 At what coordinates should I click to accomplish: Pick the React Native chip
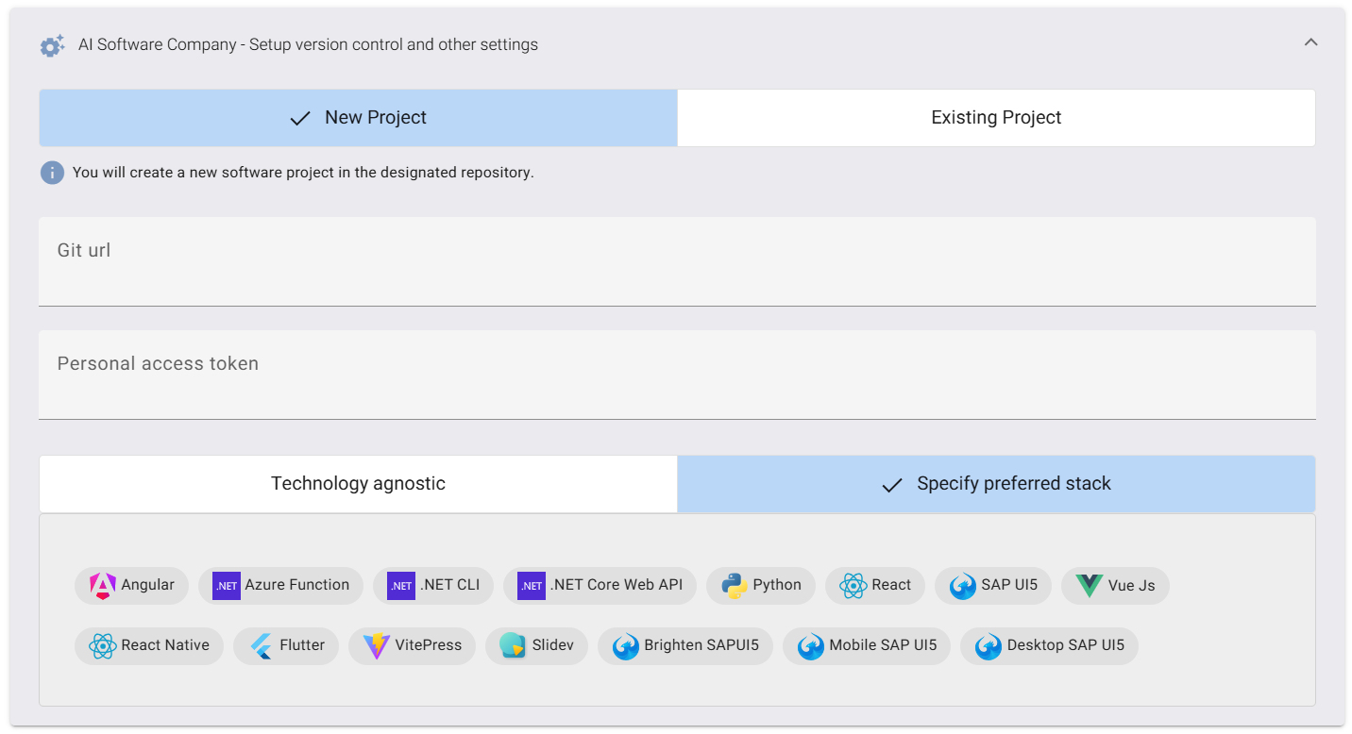[x=149, y=645]
